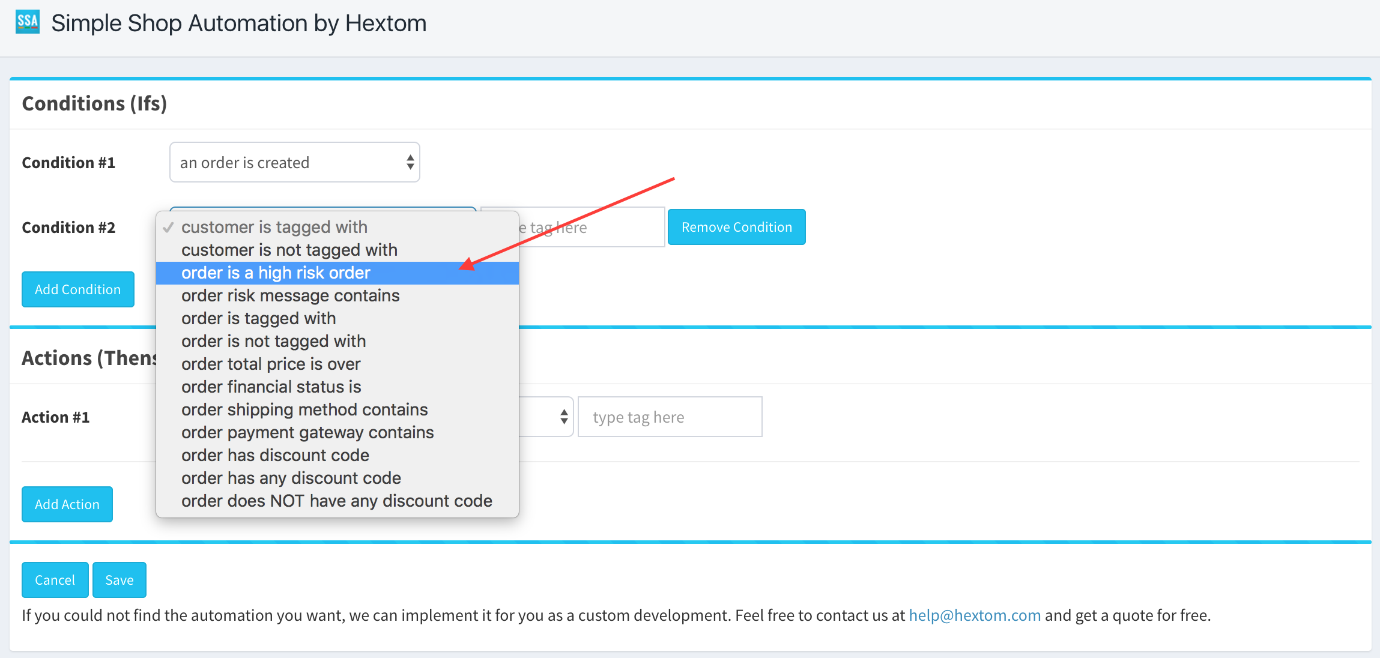Click Add Condition button
The height and width of the screenshot is (658, 1380).
pos(77,289)
